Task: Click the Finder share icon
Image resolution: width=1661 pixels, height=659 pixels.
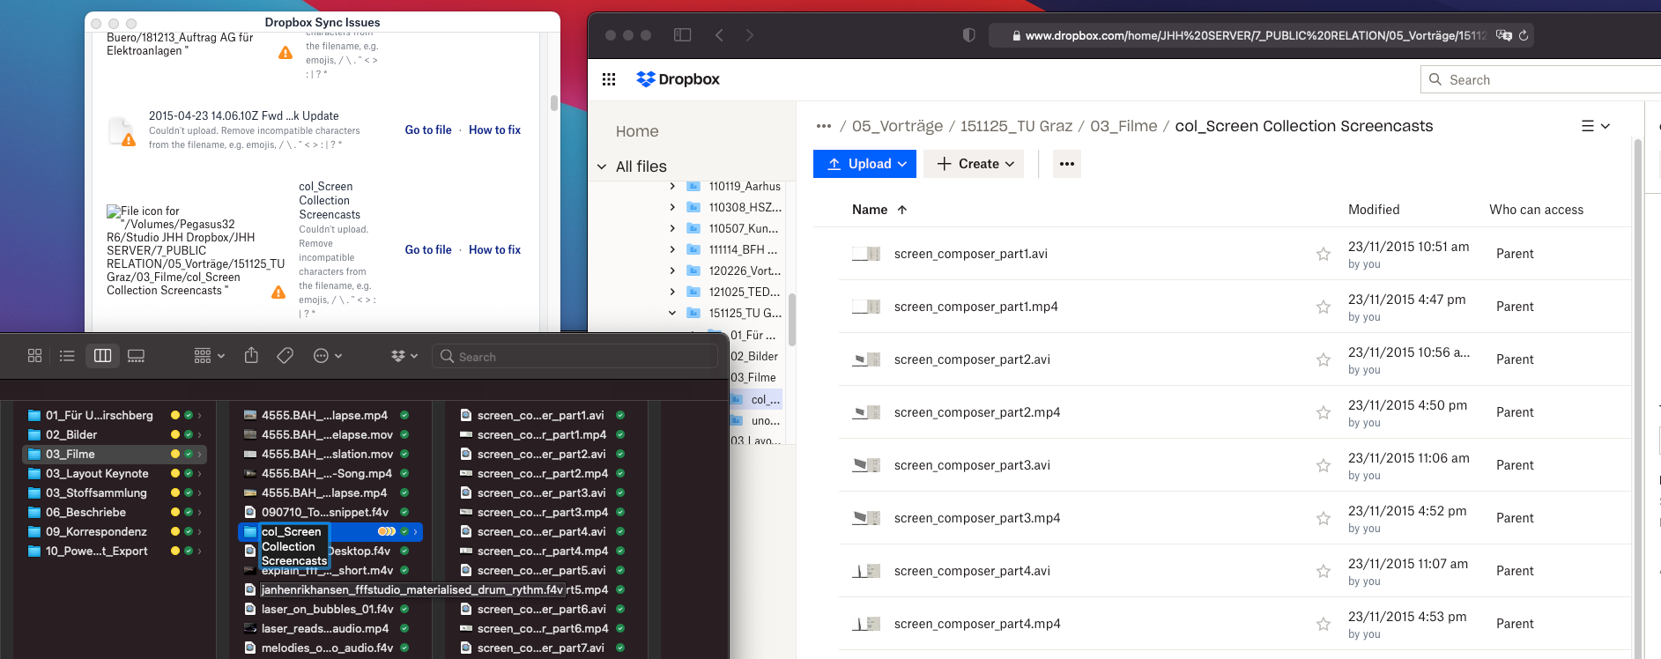Action: [x=251, y=355]
